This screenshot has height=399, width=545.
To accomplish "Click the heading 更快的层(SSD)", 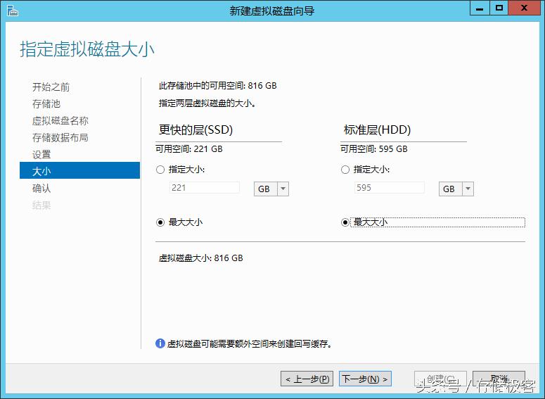I will point(195,129).
